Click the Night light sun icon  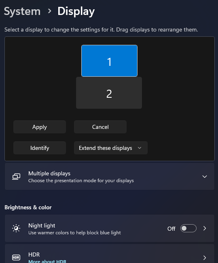click(x=16, y=228)
